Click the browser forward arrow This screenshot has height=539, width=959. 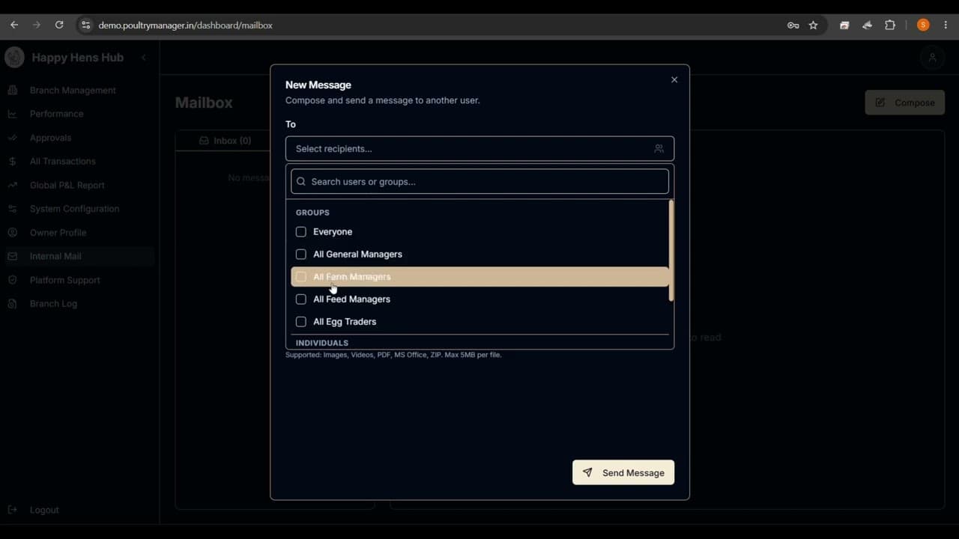[x=37, y=25]
